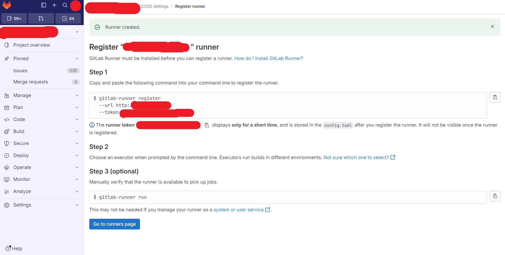Click the Build menu label
Viewport: 505px width, 255px height.
click(19, 131)
